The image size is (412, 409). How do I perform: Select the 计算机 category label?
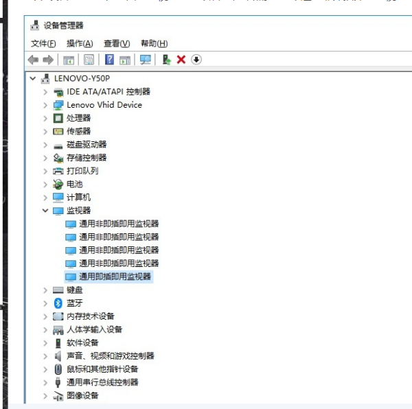78,197
